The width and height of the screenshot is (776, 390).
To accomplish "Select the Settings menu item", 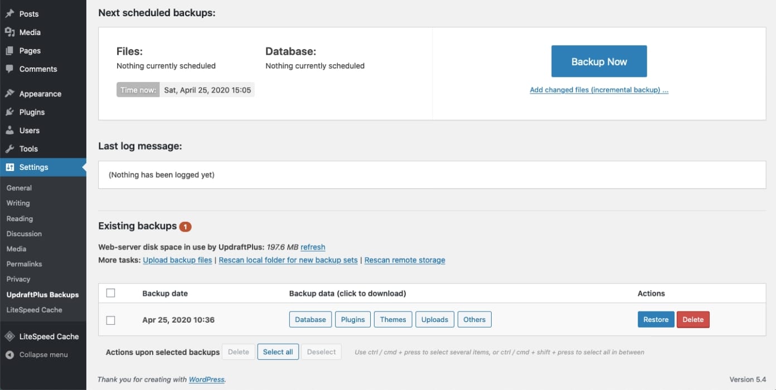I will point(43,167).
